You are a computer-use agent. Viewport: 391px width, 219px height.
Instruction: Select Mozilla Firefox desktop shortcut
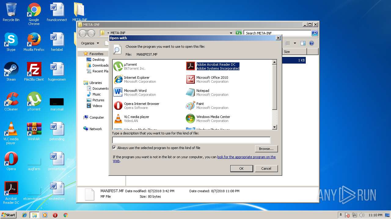(x=34, y=42)
